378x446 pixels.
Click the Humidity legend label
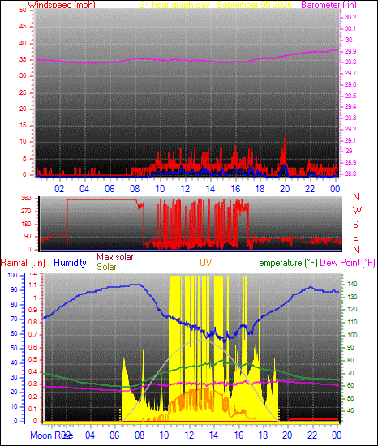(70, 263)
